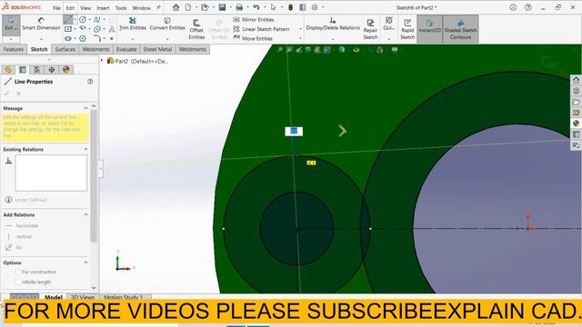This screenshot has width=582, height=327.
Task: Undo the last action
Action: pyautogui.click(x=256, y=7)
